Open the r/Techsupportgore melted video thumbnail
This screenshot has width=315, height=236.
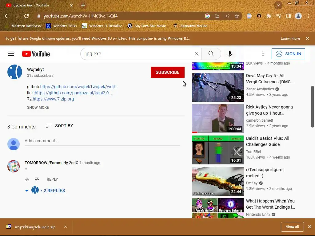(x=218, y=181)
